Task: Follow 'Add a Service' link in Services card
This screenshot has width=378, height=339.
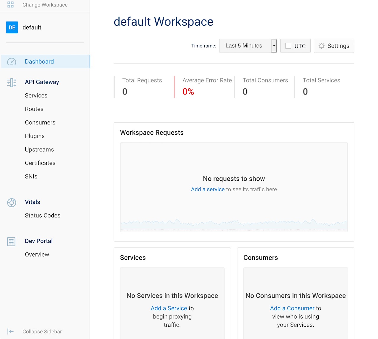Action: click(x=169, y=308)
